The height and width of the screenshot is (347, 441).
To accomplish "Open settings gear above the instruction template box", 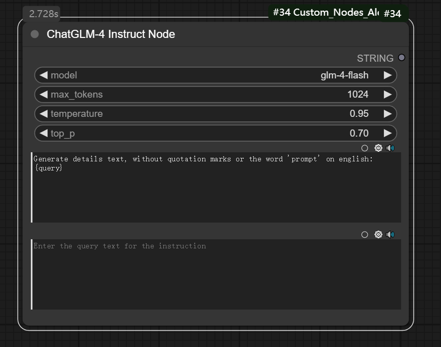I will (x=378, y=148).
